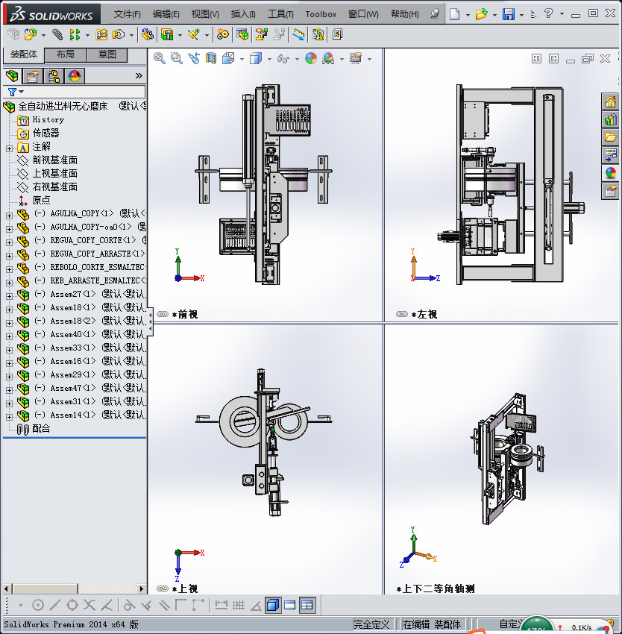
Task: Expand the Assem14<1> tree node
Action: tap(9, 417)
